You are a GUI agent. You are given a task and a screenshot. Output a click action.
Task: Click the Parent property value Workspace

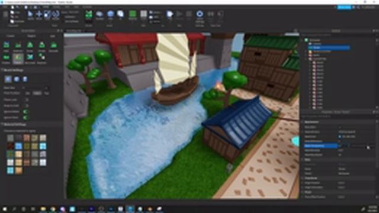[344, 173]
